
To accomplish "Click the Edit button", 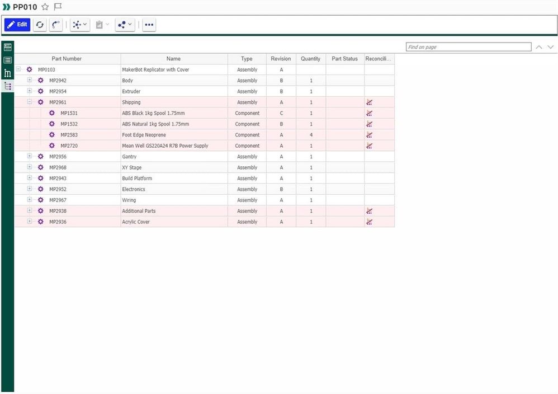I will pos(17,25).
